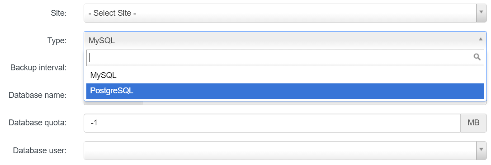Click the Database user field's down arrow

[x=482, y=151]
